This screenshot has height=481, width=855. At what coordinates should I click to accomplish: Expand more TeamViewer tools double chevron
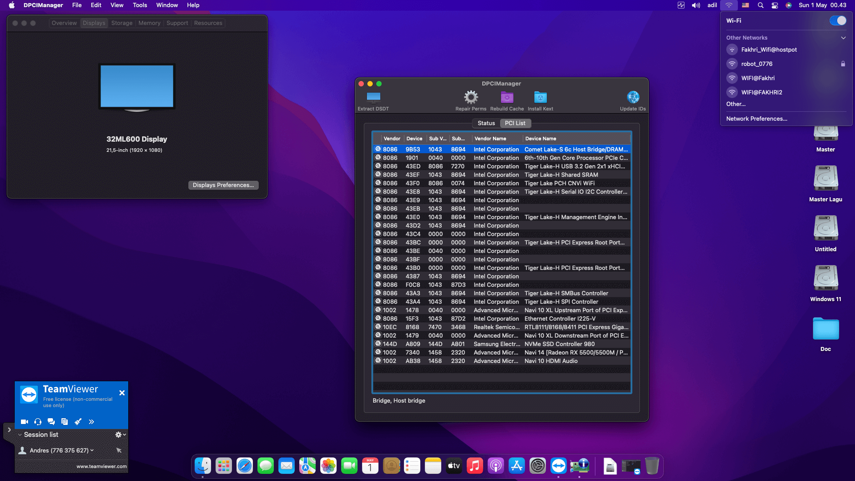click(x=91, y=421)
